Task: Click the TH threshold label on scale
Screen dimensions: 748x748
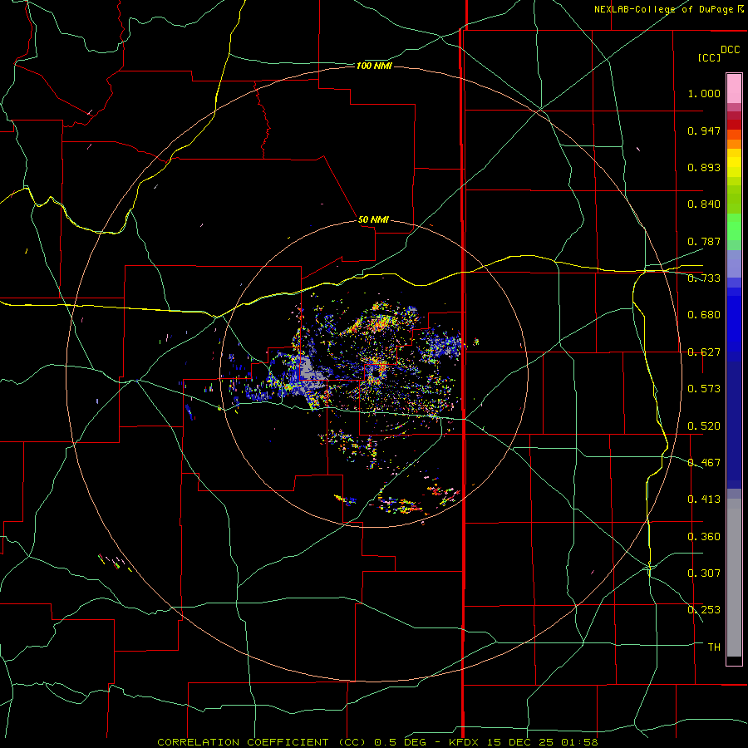Action: point(714,647)
